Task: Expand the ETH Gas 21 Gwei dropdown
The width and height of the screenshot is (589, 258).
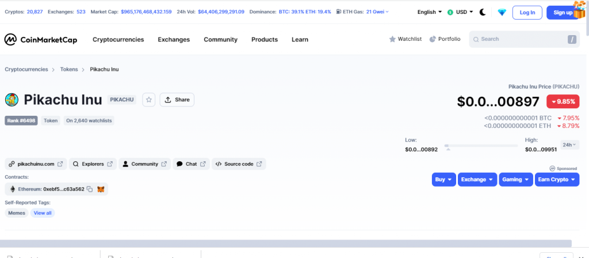Action: (x=377, y=12)
